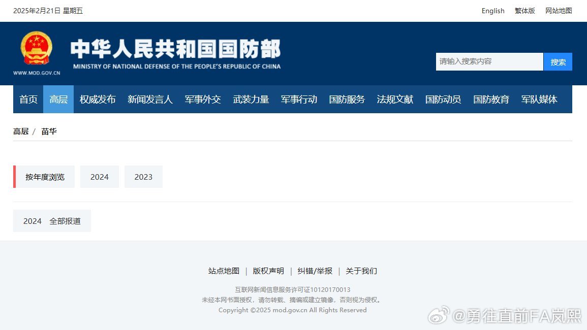Open the 网站地图 link in header
Viewport: 587px width, 330px height.
559,11
